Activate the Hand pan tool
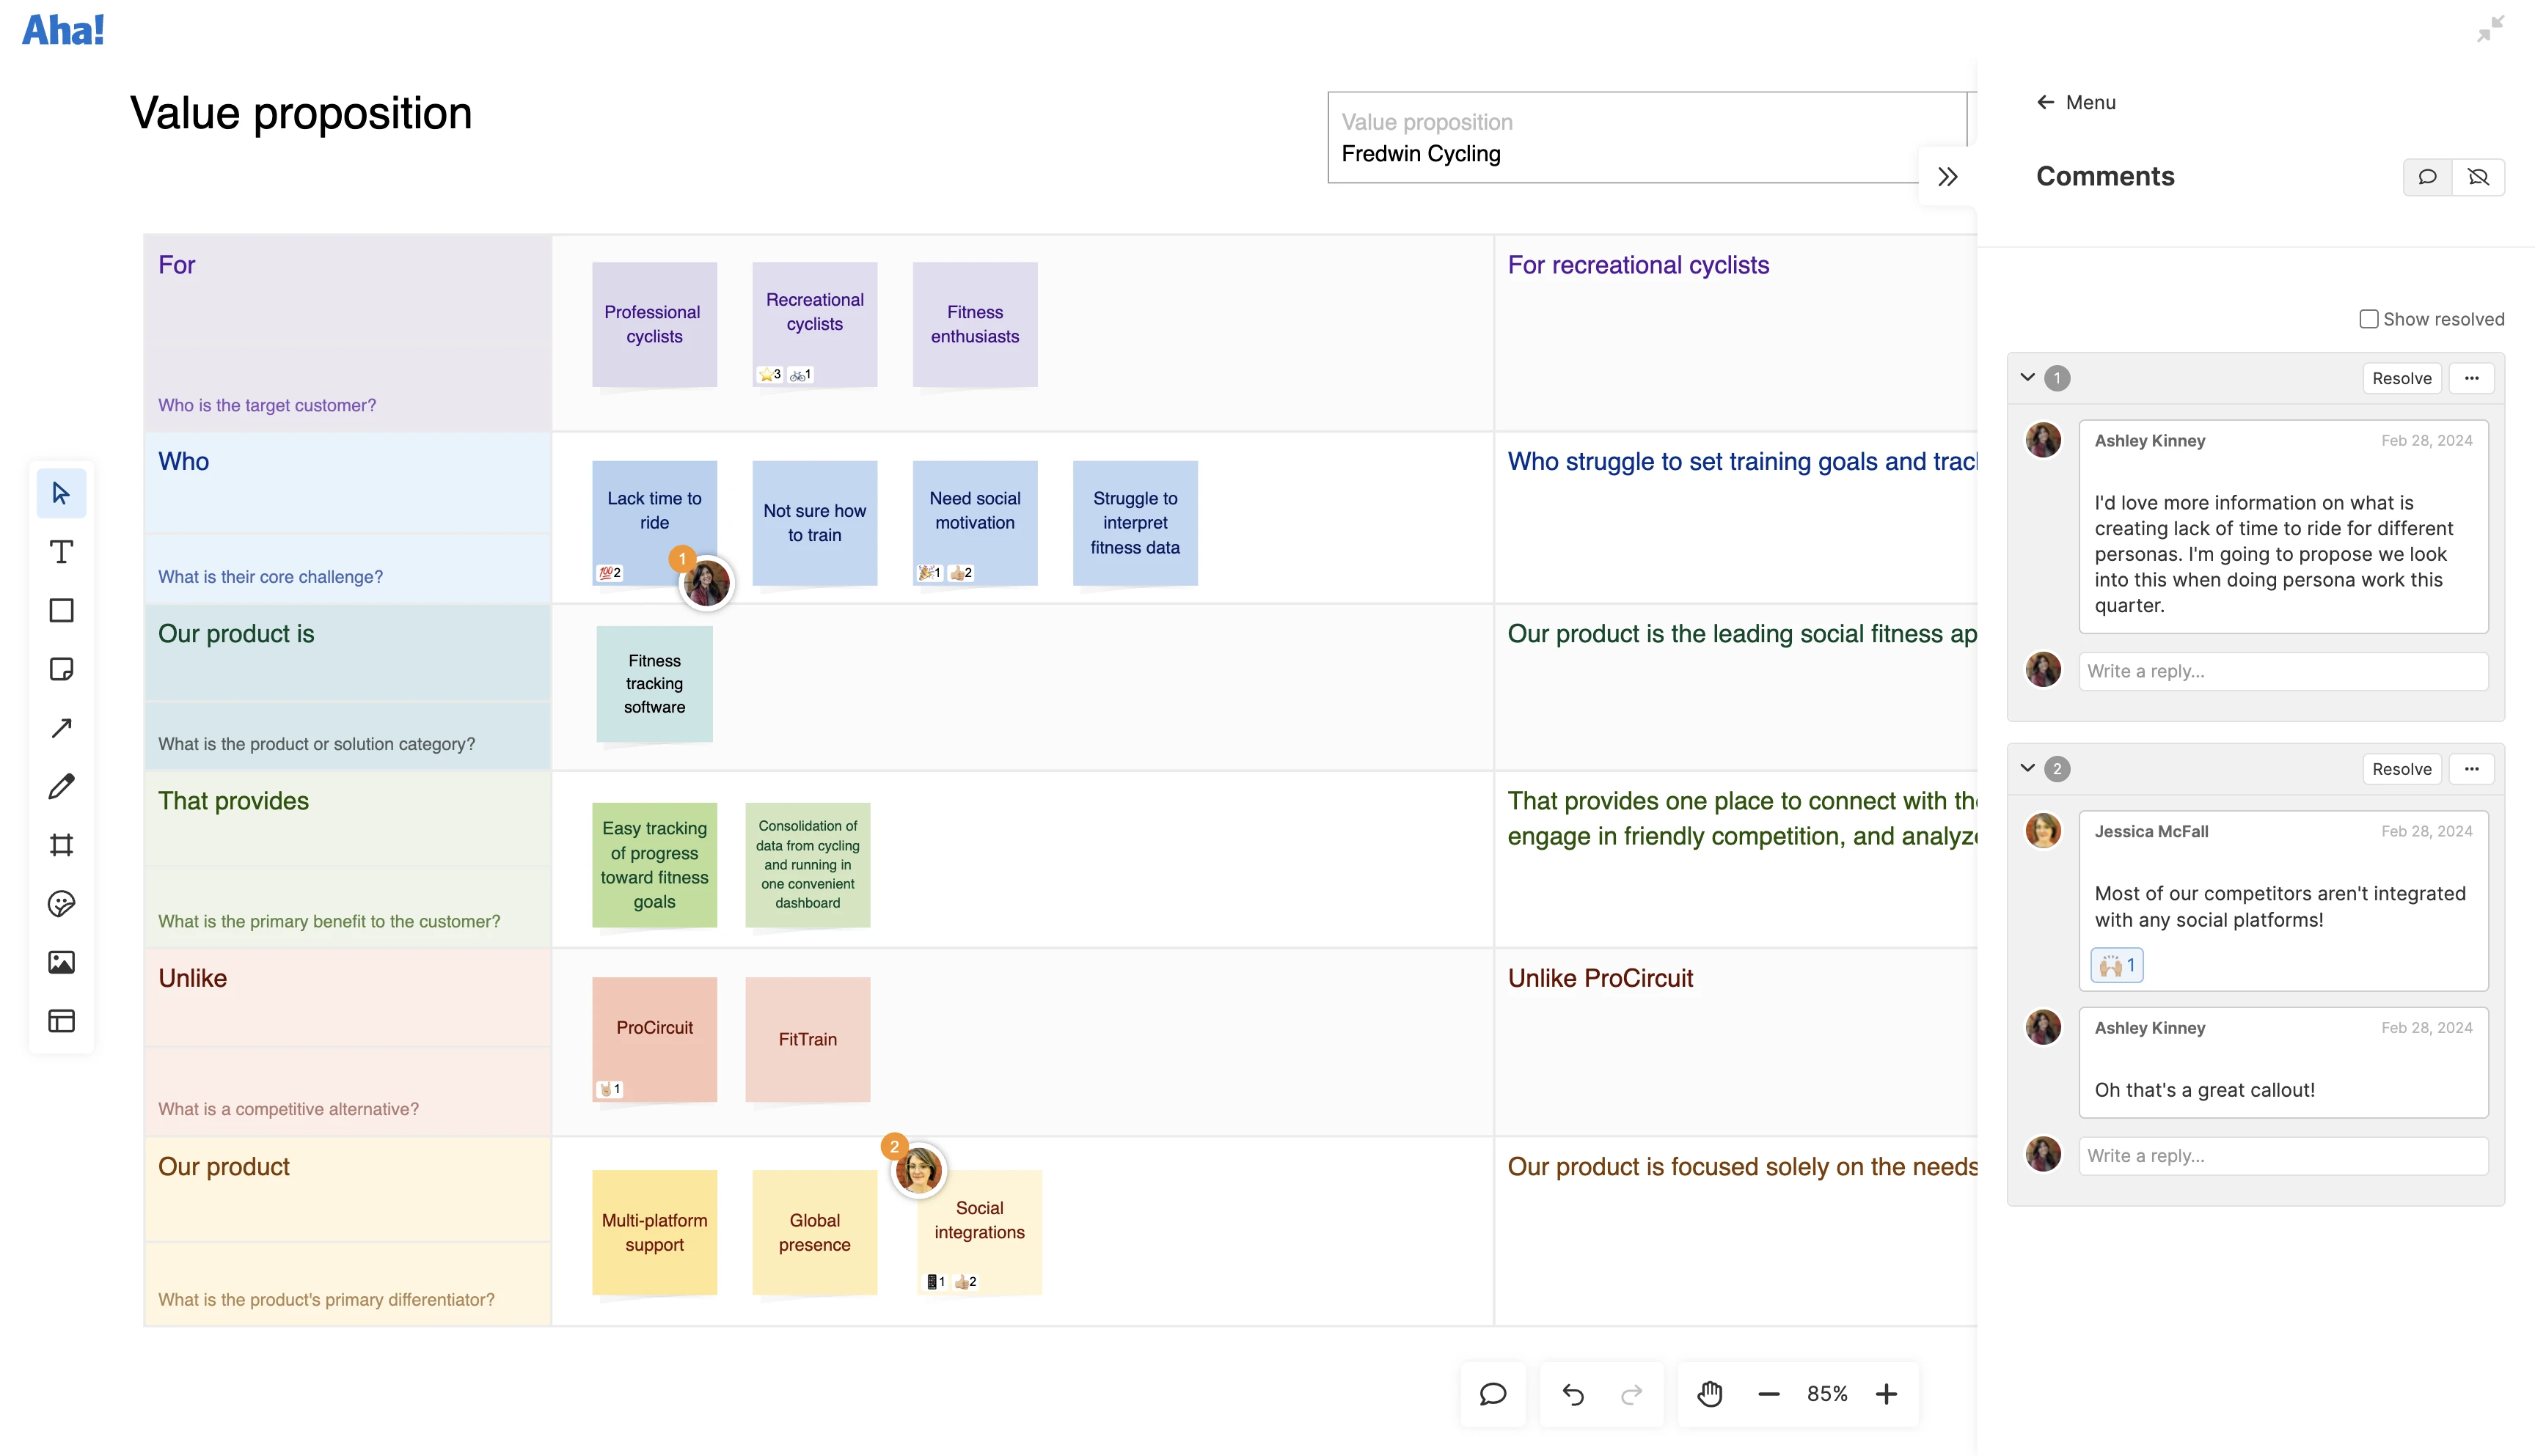This screenshot has width=2535, height=1456. (1710, 1394)
